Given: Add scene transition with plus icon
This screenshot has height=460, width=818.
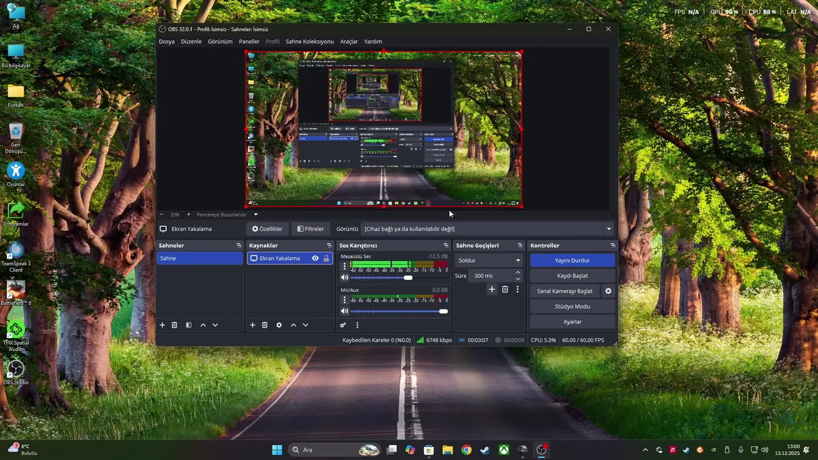Looking at the screenshot, I should click(x=492, y=289).
